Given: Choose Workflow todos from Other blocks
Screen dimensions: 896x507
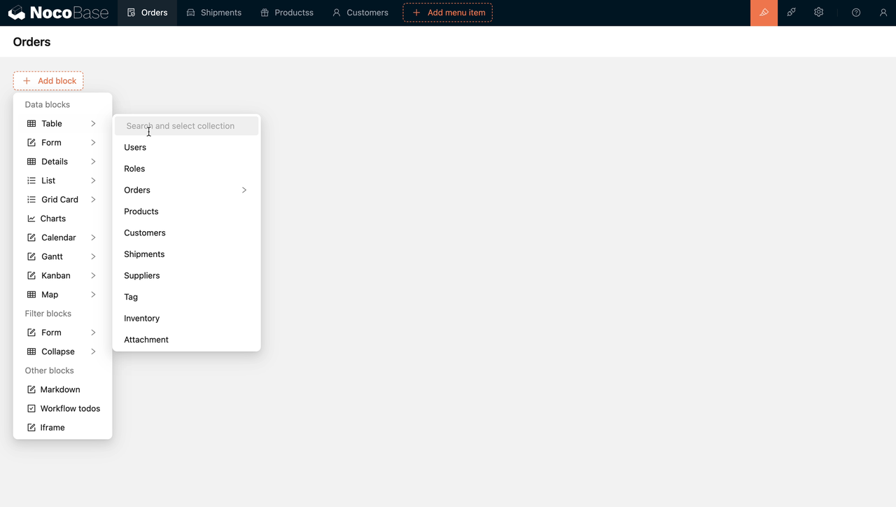Looking at the screenshot, I should tap(62, 408).
